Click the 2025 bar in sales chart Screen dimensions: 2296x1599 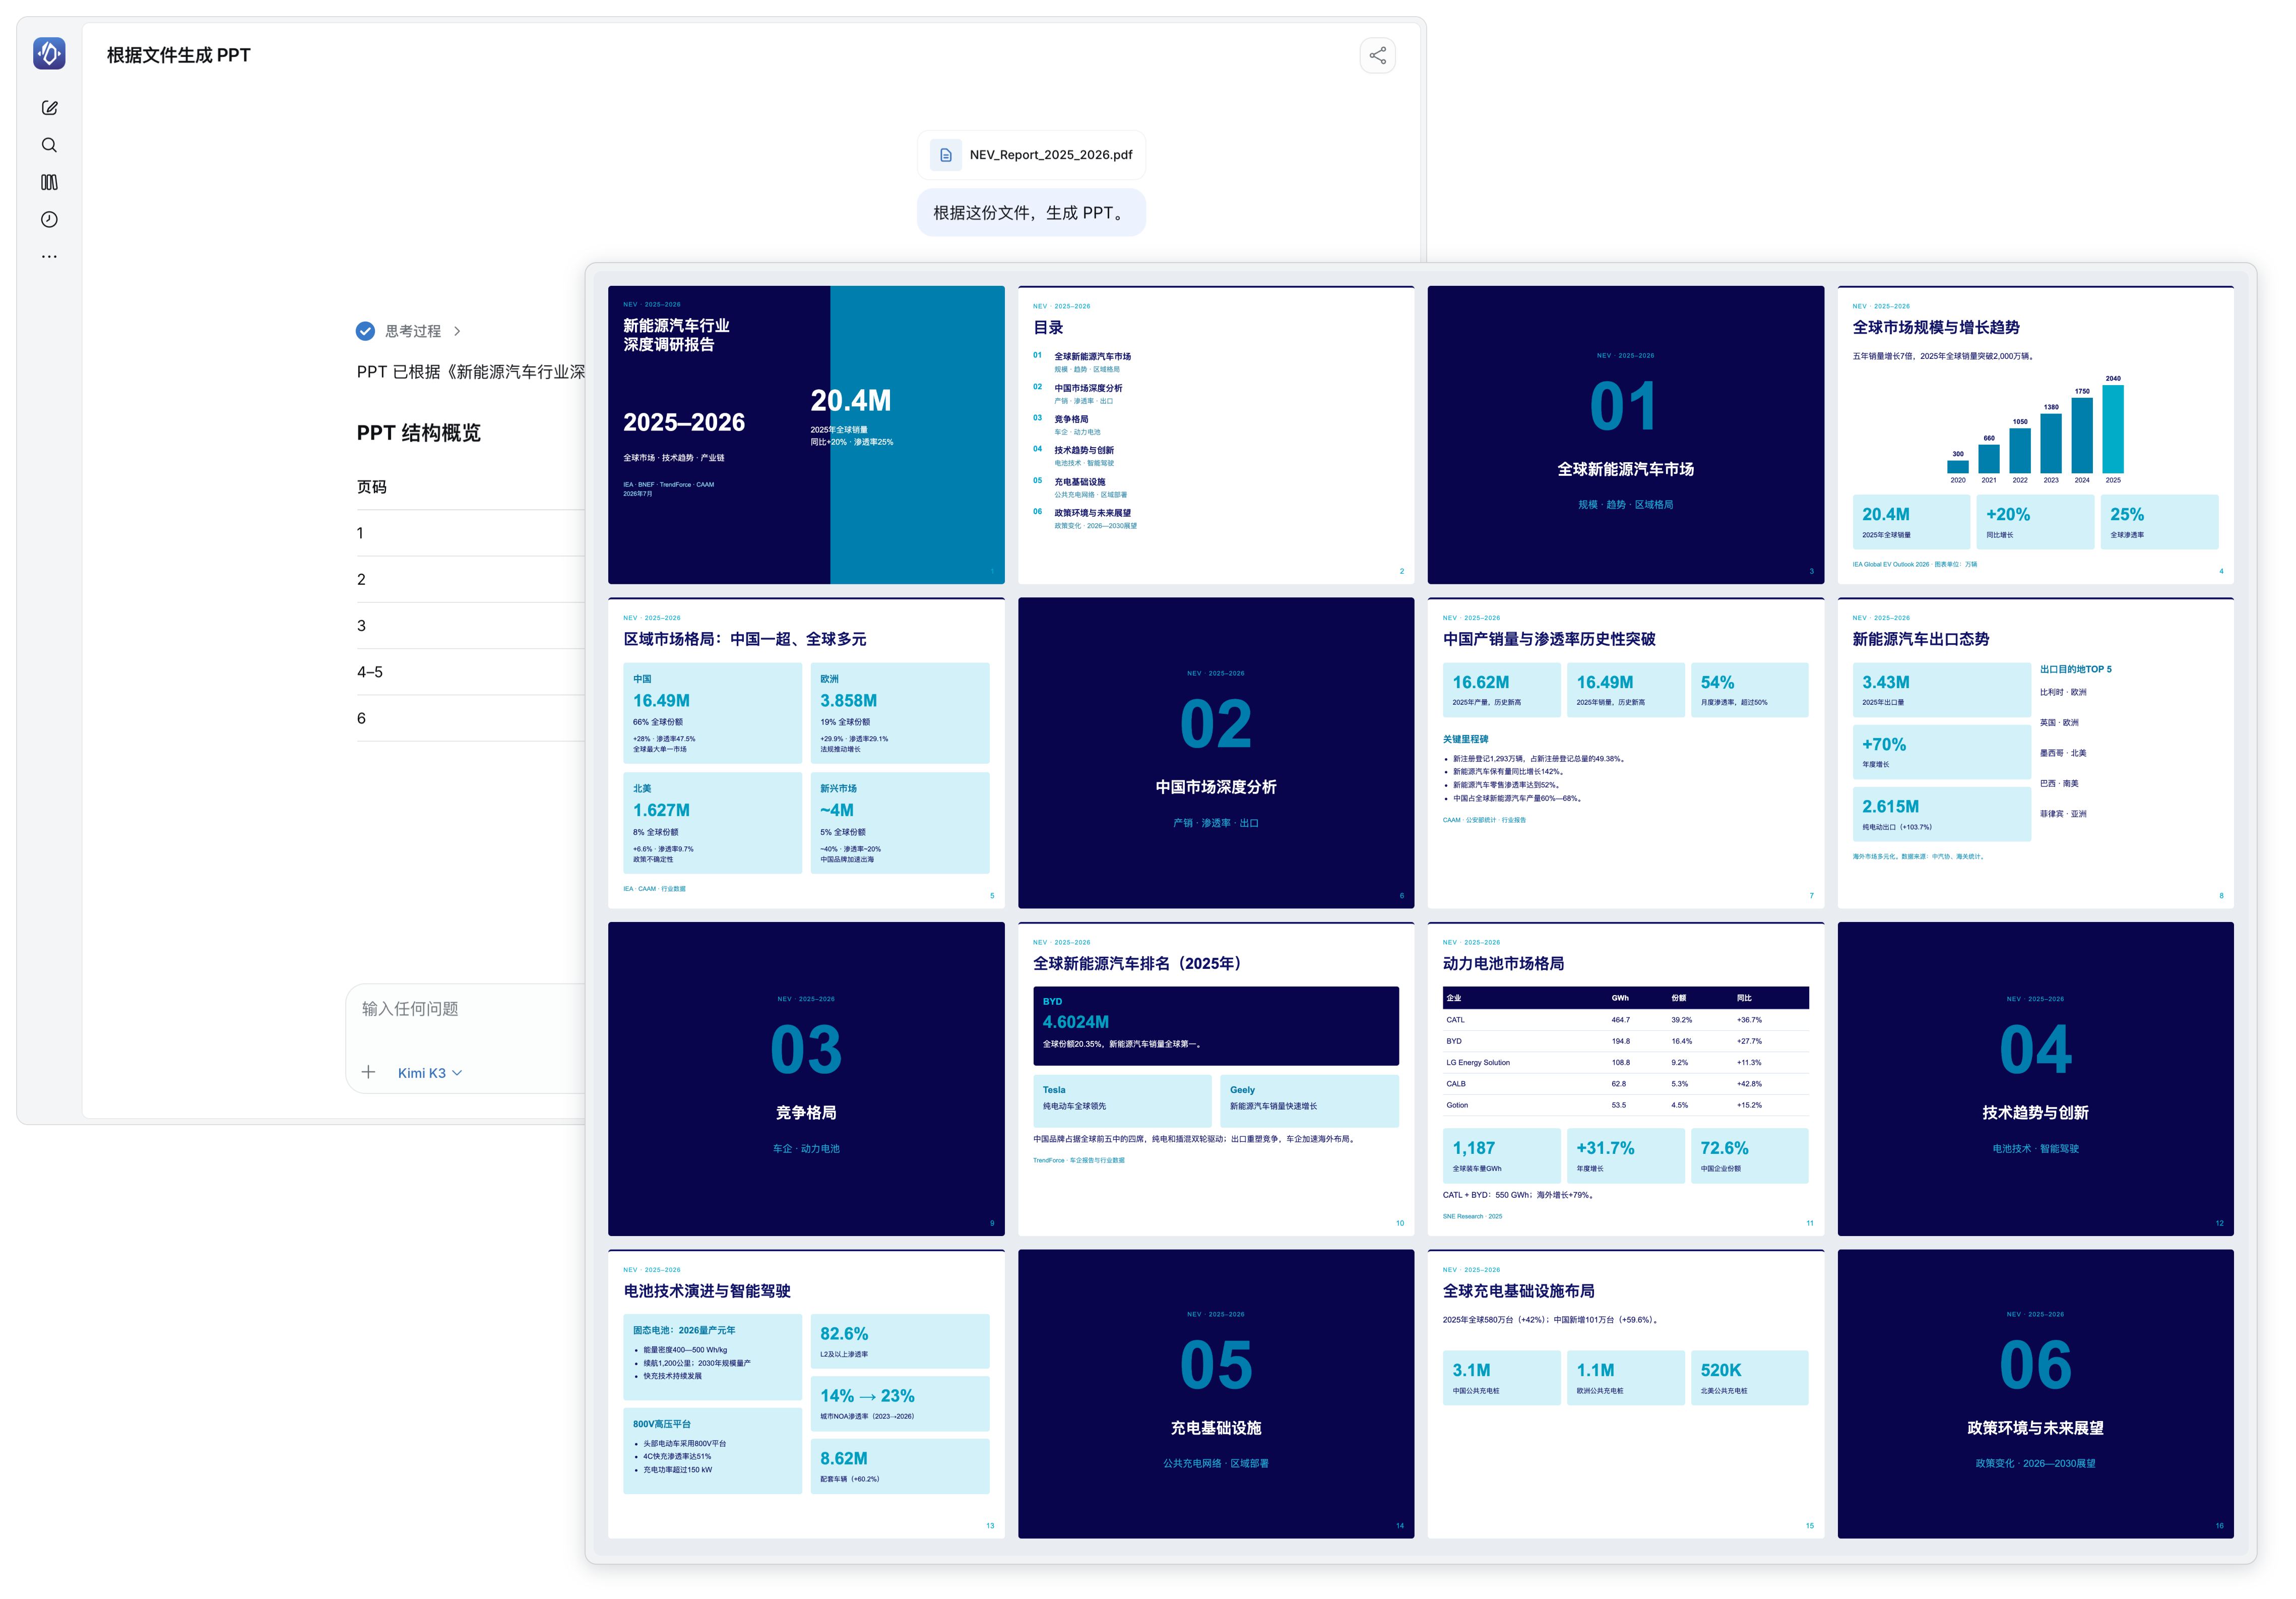(2112, 429)
